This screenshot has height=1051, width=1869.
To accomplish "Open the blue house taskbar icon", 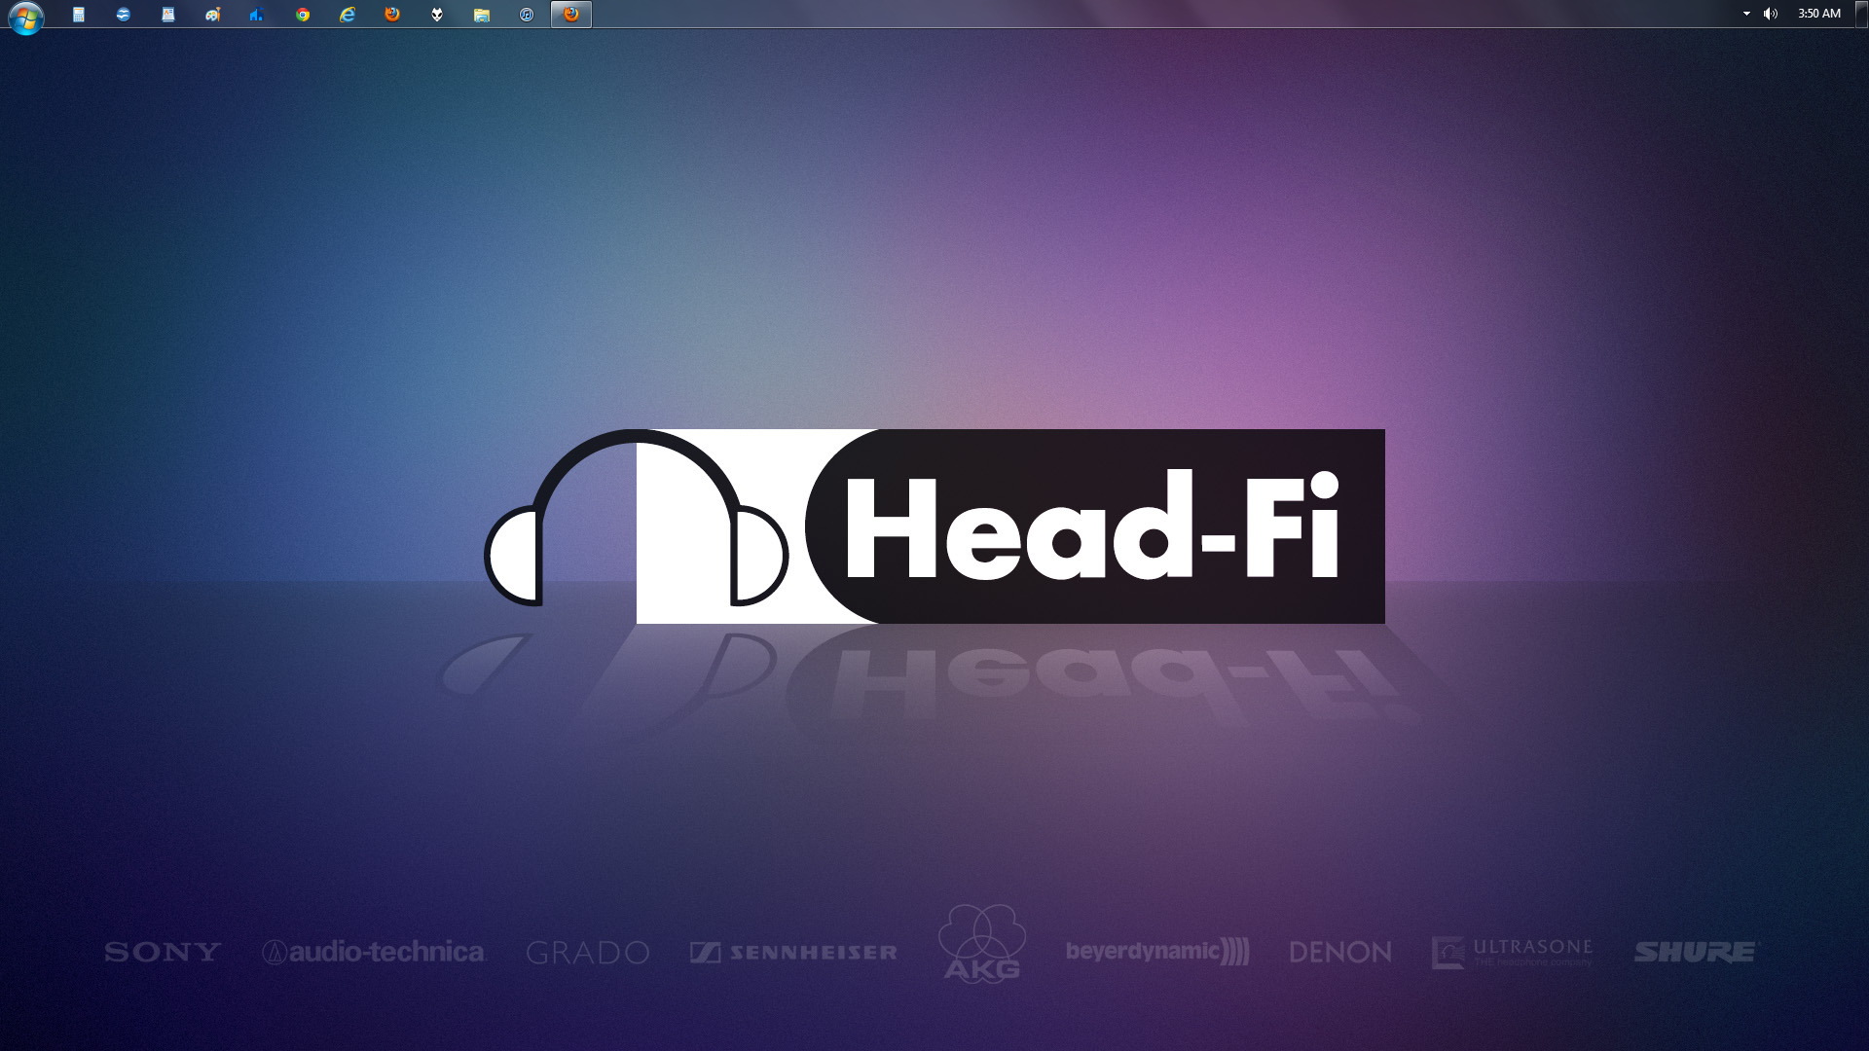I will pyautogui.click(x=257, y=15).
